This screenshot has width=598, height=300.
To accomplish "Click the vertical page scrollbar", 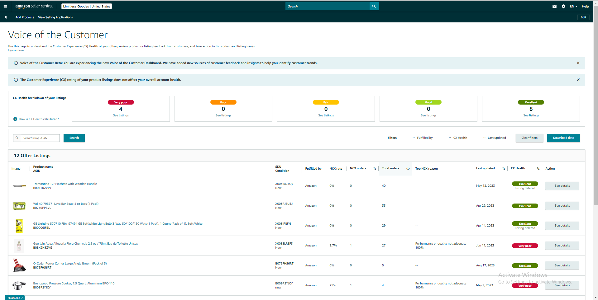I will click(x=596, y=106).
